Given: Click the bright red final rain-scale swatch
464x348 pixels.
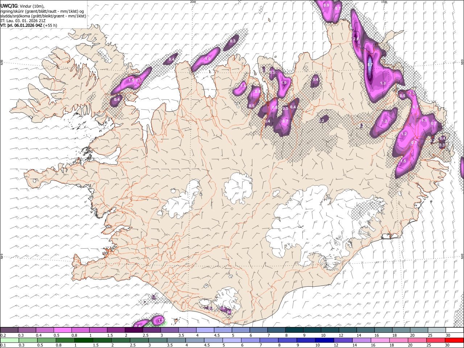Looking at the screenshot, I should click(454, 340).
